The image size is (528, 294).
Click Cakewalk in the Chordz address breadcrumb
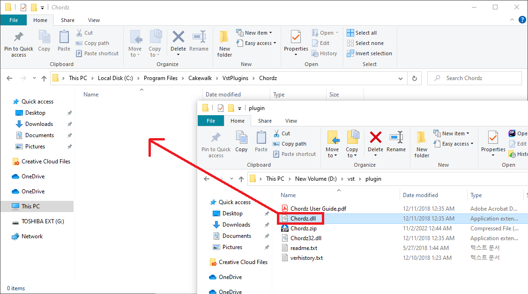pos(200,78)
